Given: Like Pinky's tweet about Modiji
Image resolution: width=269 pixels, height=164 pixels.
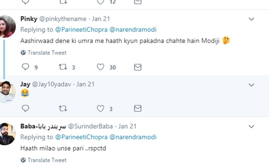Looking at the screenshot, I should [x=100, y=67].
